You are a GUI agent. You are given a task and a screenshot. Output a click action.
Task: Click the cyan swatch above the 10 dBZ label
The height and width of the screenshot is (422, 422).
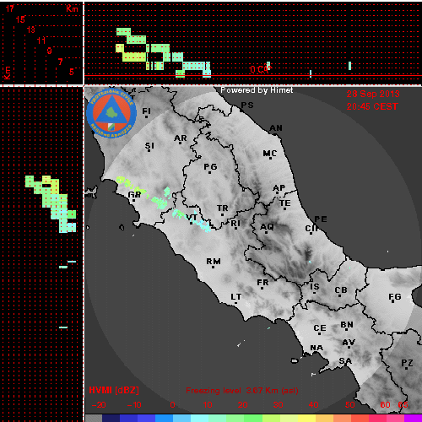200,418
